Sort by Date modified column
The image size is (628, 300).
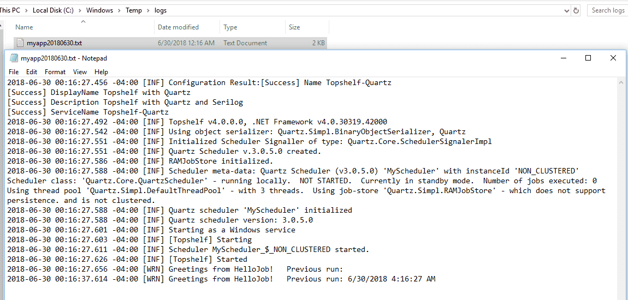click(x=187, y=27)
